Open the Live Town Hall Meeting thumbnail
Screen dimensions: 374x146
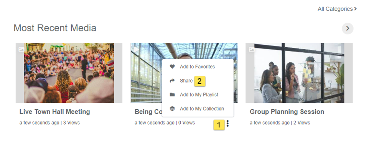pos(69,73)
